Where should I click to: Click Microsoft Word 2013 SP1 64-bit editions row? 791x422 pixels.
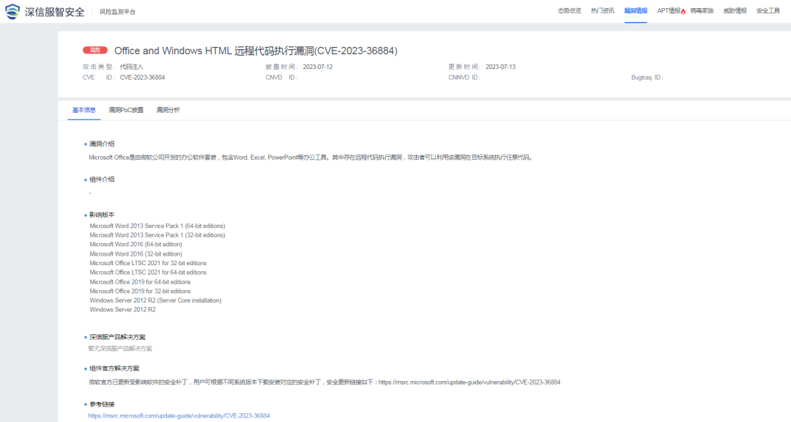(x=157, y=226)
